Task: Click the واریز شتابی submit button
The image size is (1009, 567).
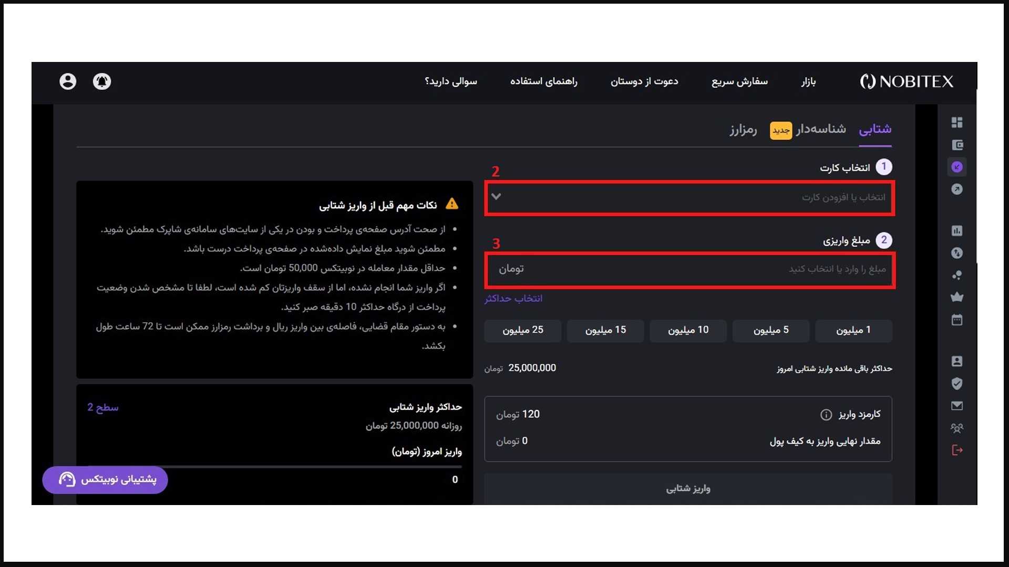Action: coord(688,489)
